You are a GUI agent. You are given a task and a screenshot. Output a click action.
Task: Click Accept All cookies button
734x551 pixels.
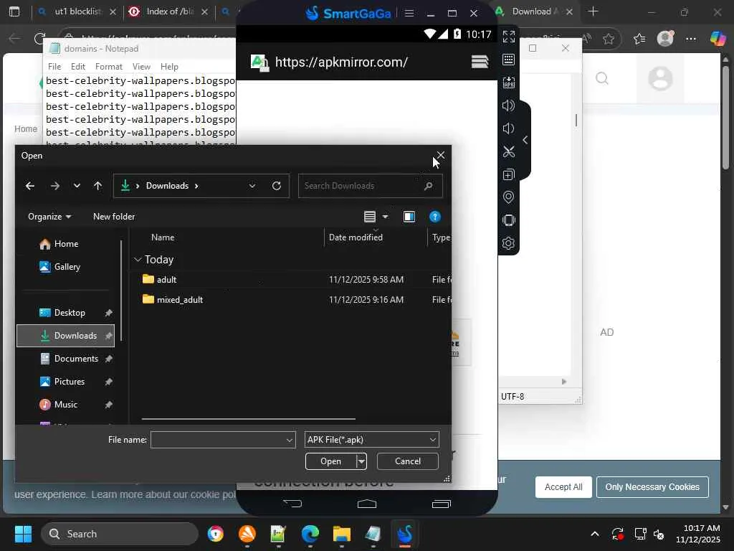[x=563, y=487]
